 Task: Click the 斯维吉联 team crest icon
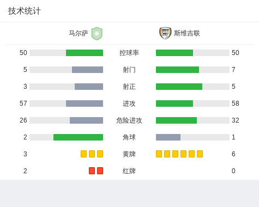(165, 33)
